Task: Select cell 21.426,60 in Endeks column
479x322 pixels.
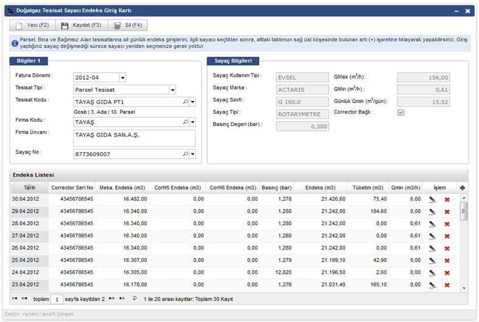Action: (334, 199)
